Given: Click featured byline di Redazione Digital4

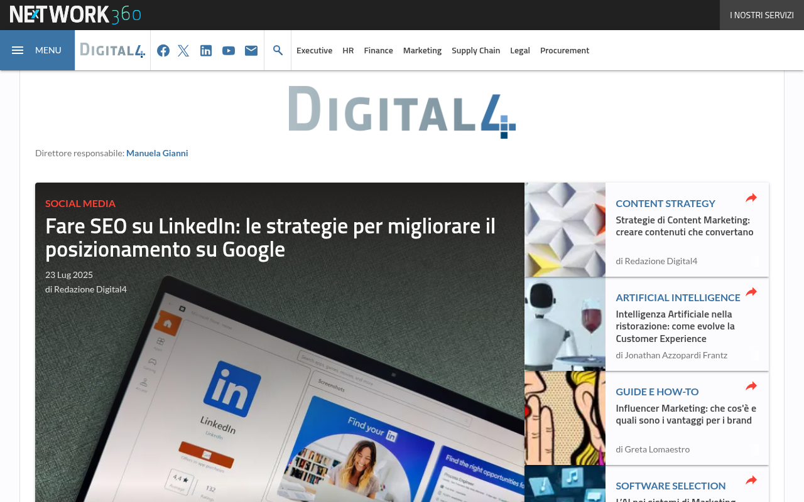Looking at the screenshot, I should tap(86, 289).
